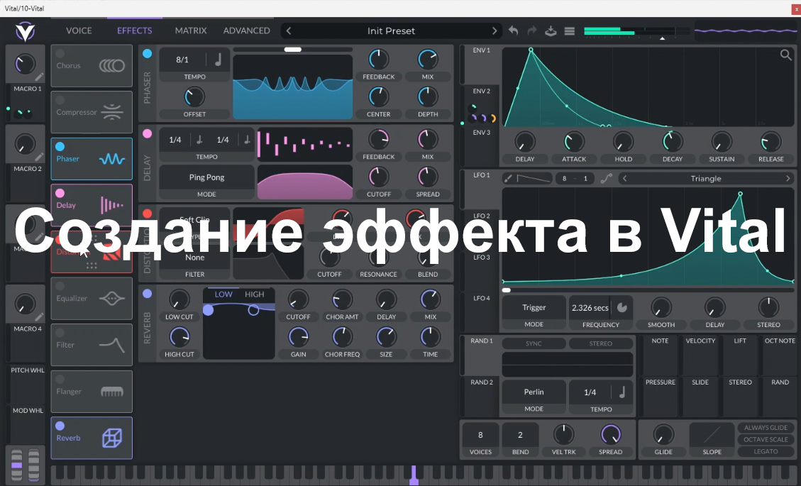This screenshot has width=801, height=486.
Task: Click the Chorus effect icon
Action: tap(112, 65)
